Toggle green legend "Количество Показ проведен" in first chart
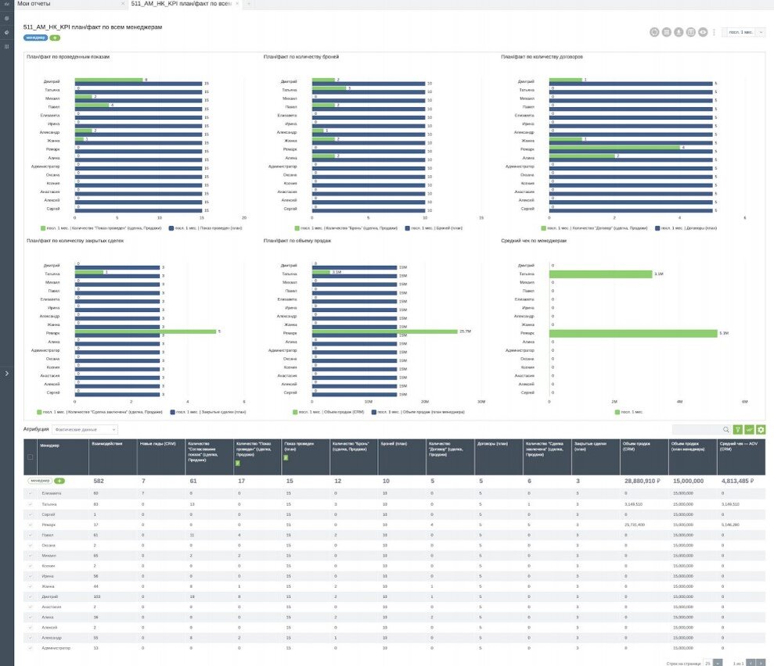 click(x=101, y=228)
